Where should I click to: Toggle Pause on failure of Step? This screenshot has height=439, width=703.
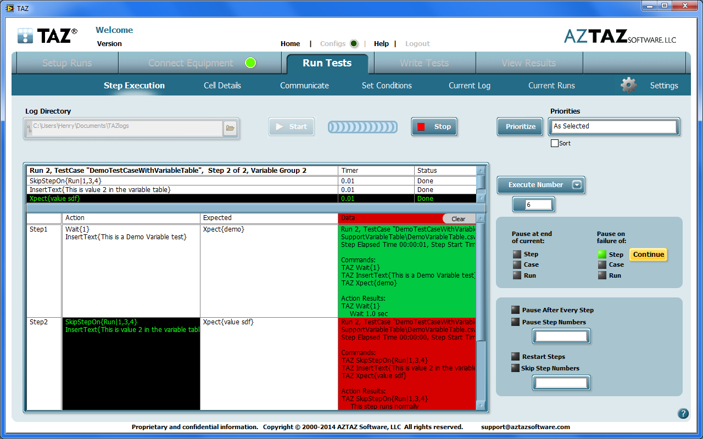[x=602, y=255]
